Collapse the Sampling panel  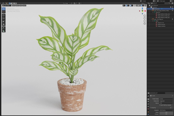point(151,108)
